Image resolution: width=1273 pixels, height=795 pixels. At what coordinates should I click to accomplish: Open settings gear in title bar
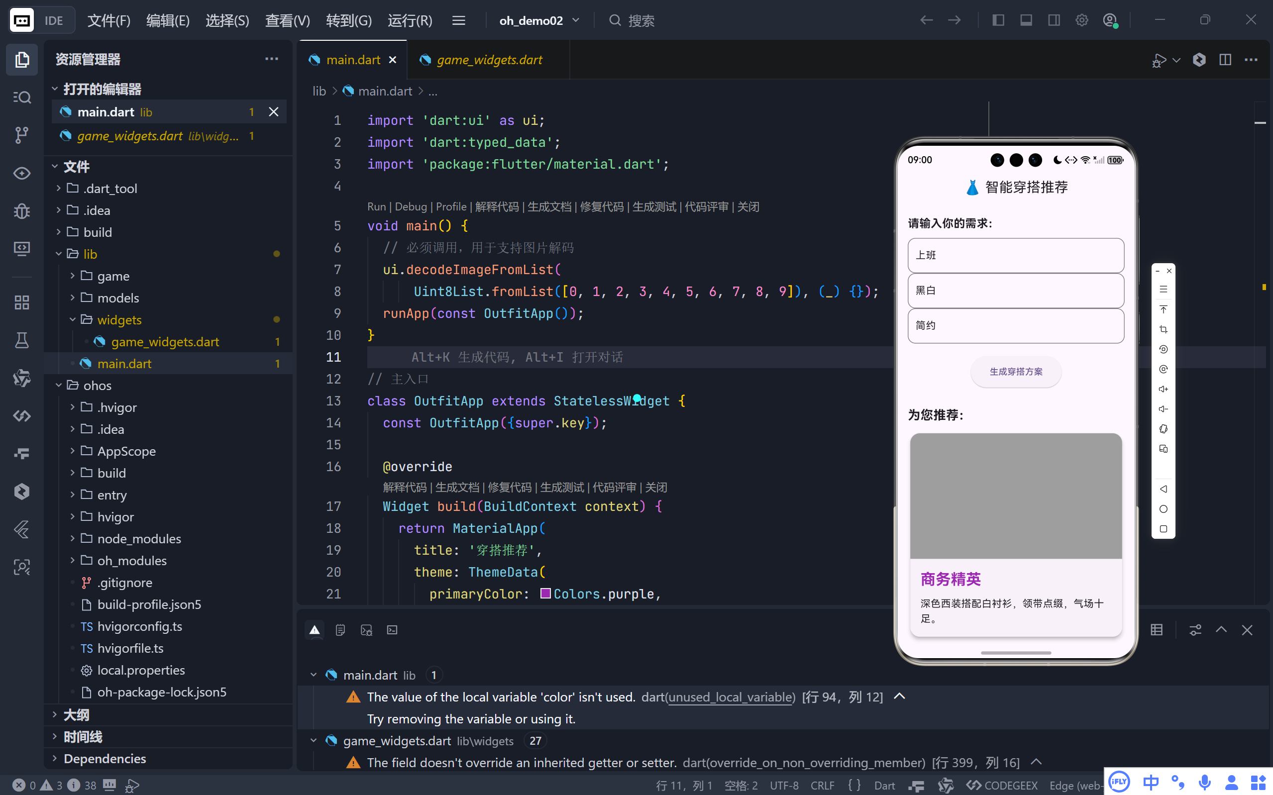(1081, 20)
